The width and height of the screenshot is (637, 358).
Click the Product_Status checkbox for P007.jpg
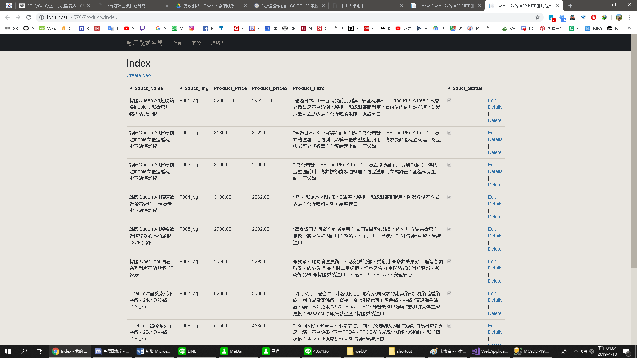tap(449, 293)
